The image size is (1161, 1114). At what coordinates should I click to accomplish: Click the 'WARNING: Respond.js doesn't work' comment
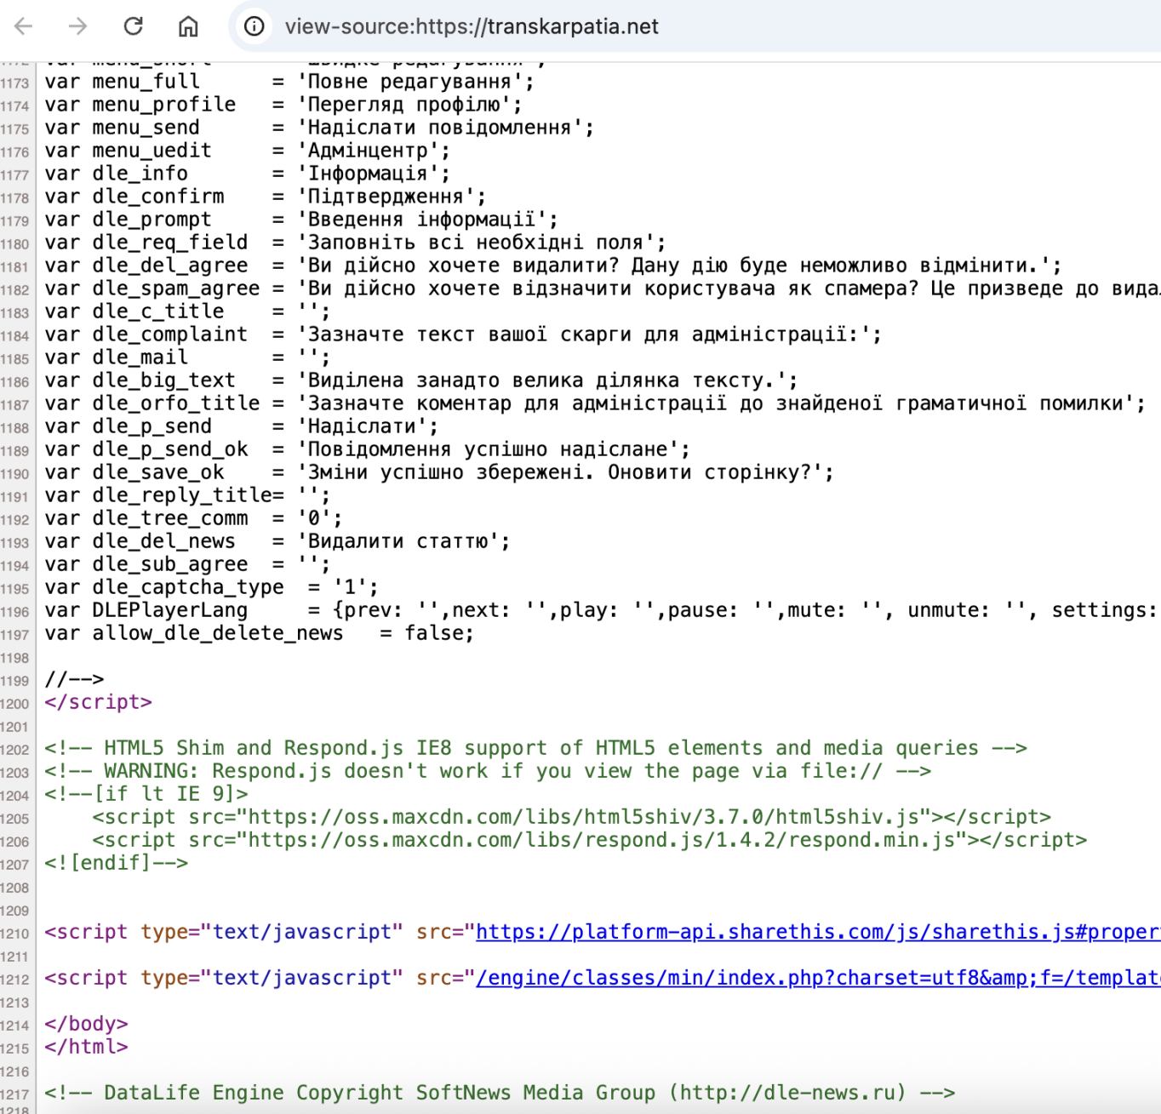488,771
